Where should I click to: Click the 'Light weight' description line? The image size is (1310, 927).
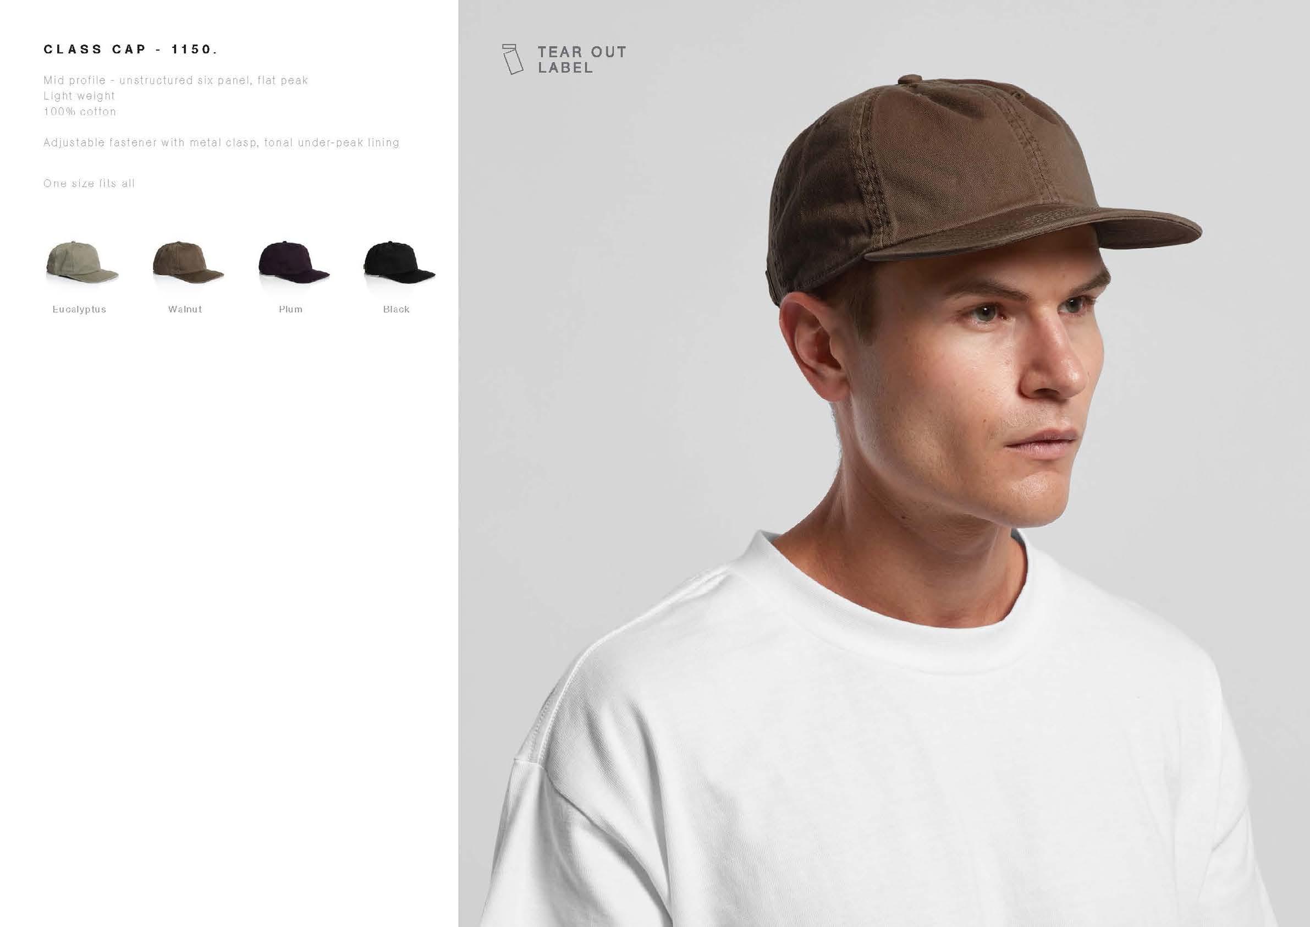(x=79, y=96)
